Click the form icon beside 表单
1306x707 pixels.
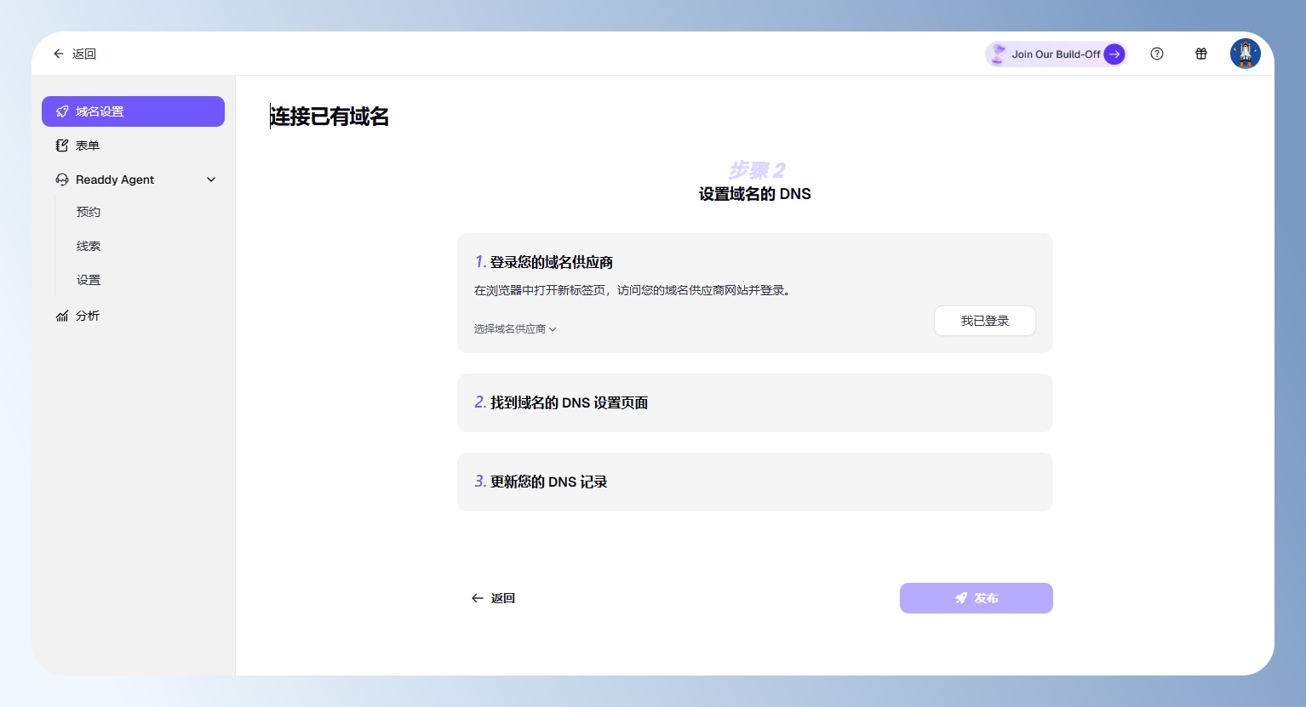[x=62, y=145]
